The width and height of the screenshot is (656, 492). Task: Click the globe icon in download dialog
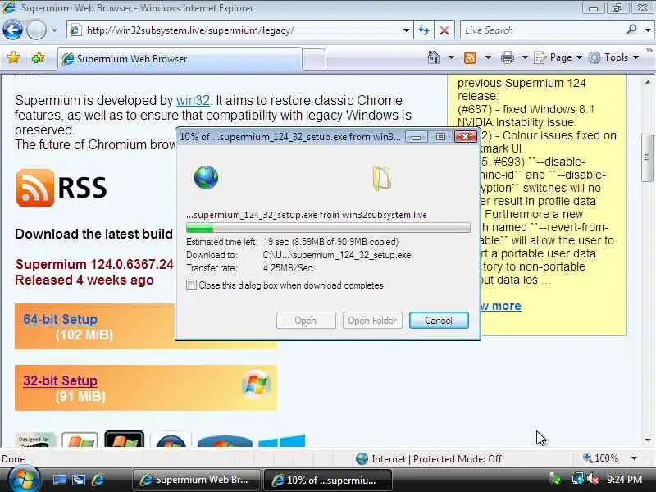206,177
